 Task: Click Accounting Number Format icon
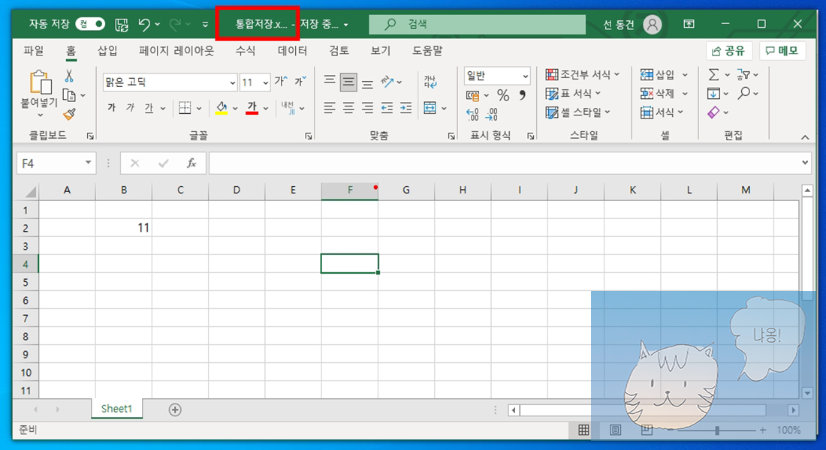(472, 95)
